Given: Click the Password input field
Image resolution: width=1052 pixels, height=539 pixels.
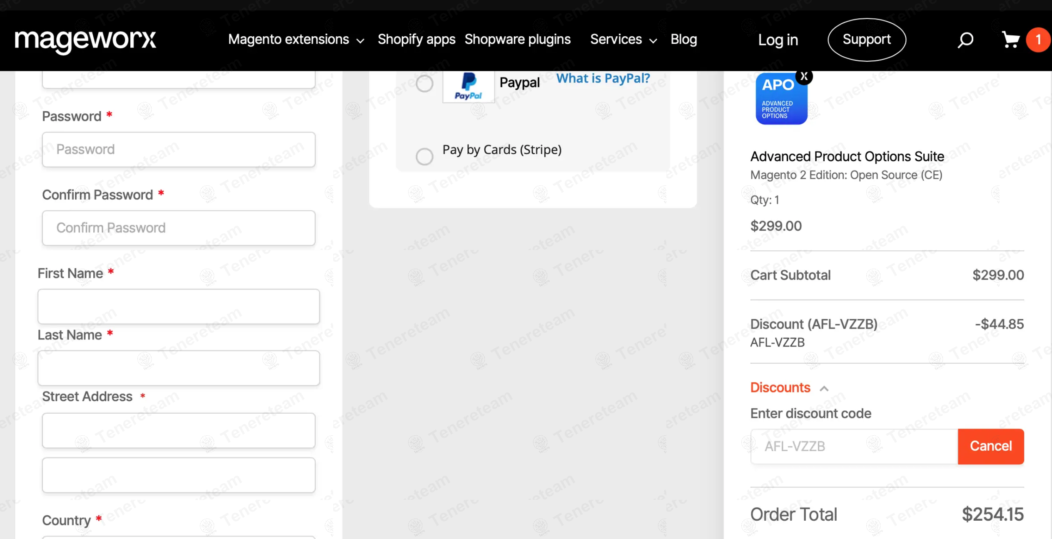Looking at the screenshot, I should click(179, 150).
